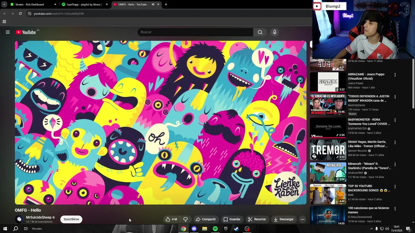The height and width of the screenshot is (233, 415).
Task: Go back in browser history
Action: pos(5,14)
